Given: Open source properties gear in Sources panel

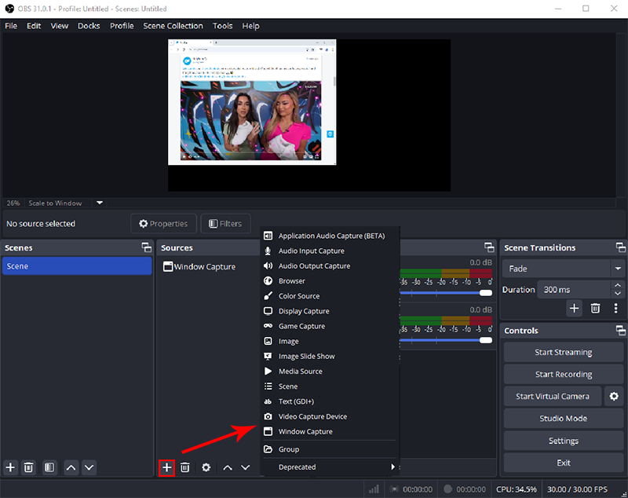Looking at the screenshot, I should pyautogui.click(x=206, y=467).
